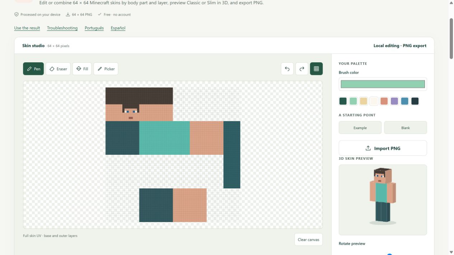Screen dimensions: 454x255
Task: Pick the lavender purple palette swatch
Action: pyautogui.click(x=394, y=101)
